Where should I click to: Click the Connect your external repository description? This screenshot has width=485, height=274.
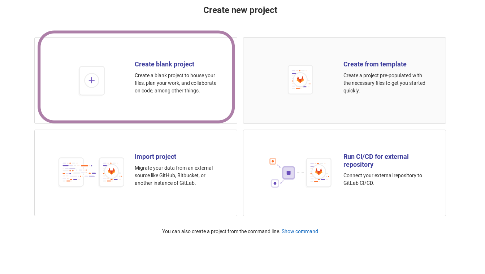pos(382,179)
